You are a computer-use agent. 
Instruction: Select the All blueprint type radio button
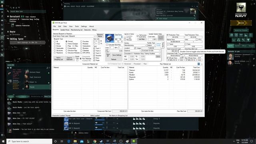pyautogui.click(x=55, y=42)
